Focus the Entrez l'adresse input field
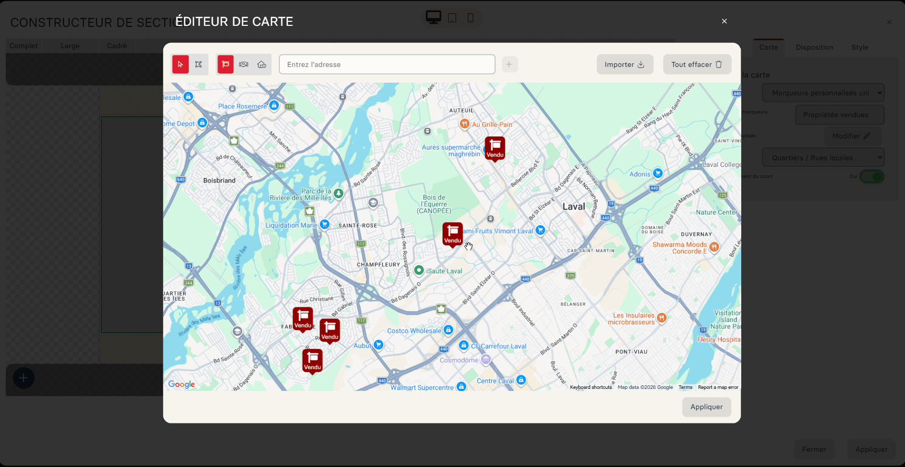The height and width of the screenshot is (467, 905). click(387, 64)
